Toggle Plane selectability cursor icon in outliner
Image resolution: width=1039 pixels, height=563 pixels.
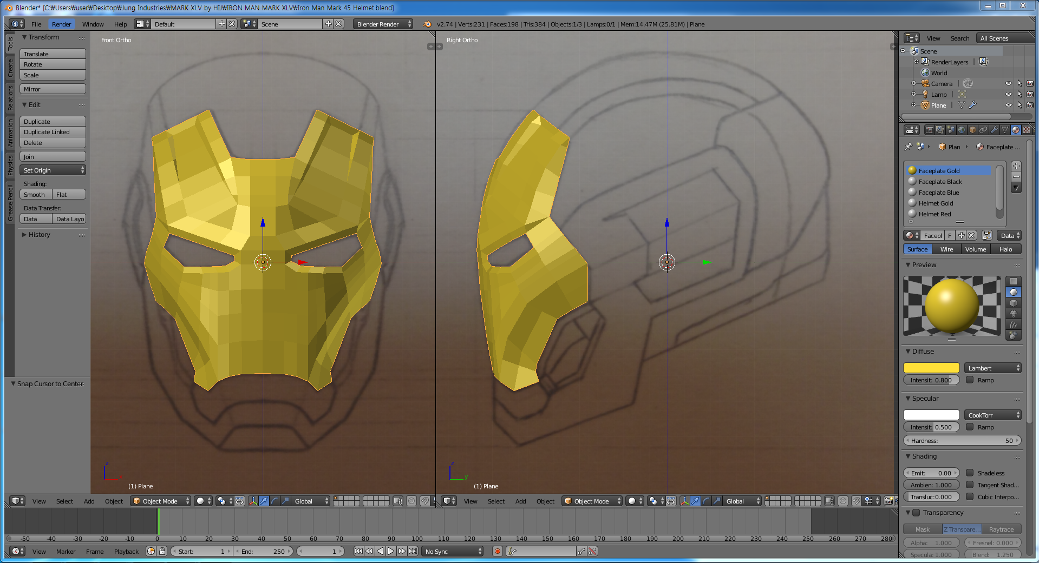point(1020,105)
